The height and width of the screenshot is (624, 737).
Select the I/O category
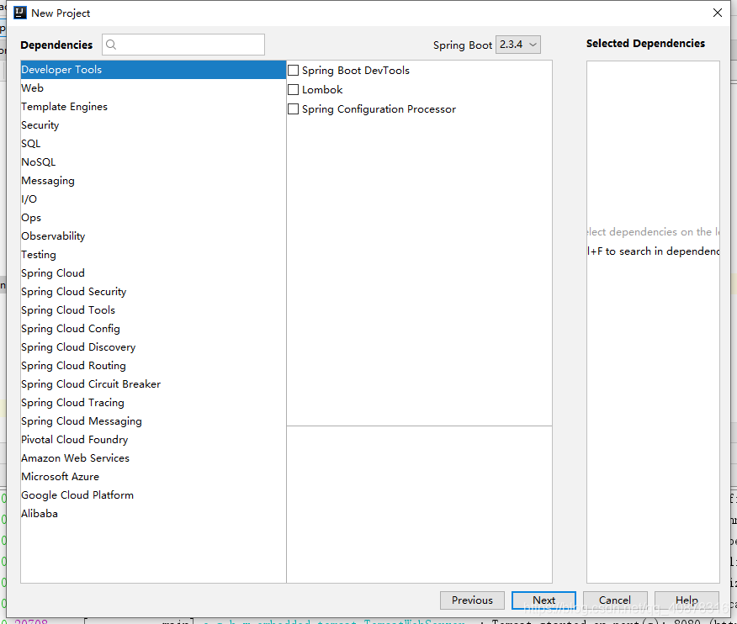point(153,198)
